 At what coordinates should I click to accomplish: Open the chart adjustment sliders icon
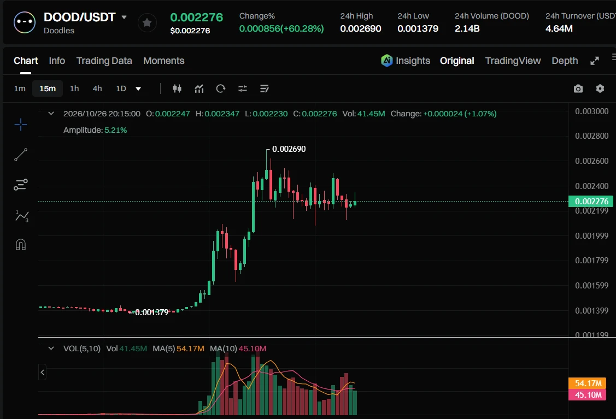click(242, 88)
